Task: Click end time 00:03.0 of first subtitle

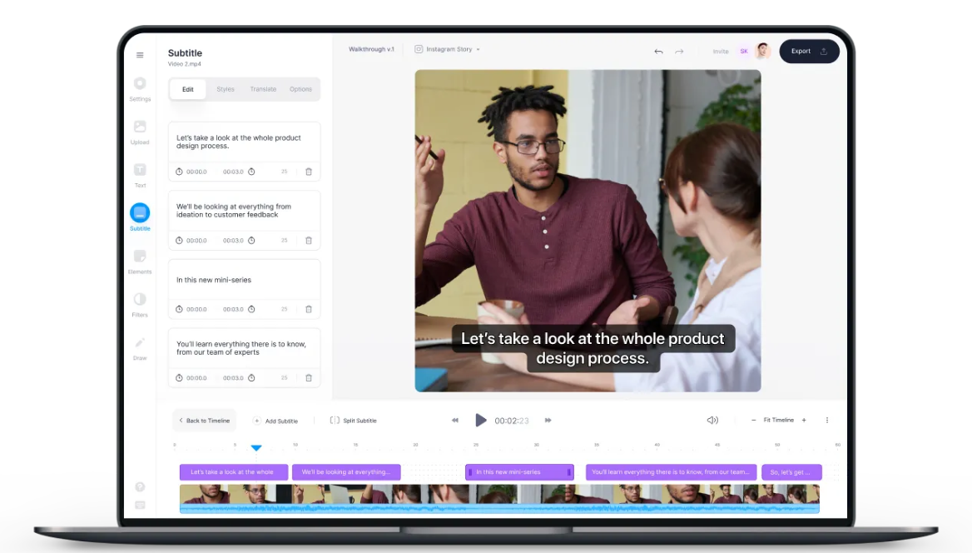Action: point(233,172)
